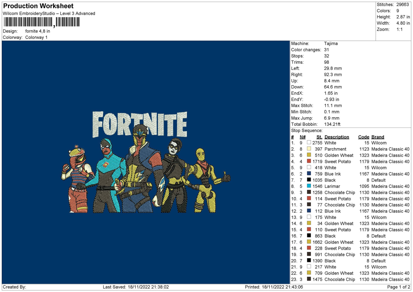Select the Parchment color swatch in row 2
This screenshot has width=413, height=292.
click(x=309, y=149)
